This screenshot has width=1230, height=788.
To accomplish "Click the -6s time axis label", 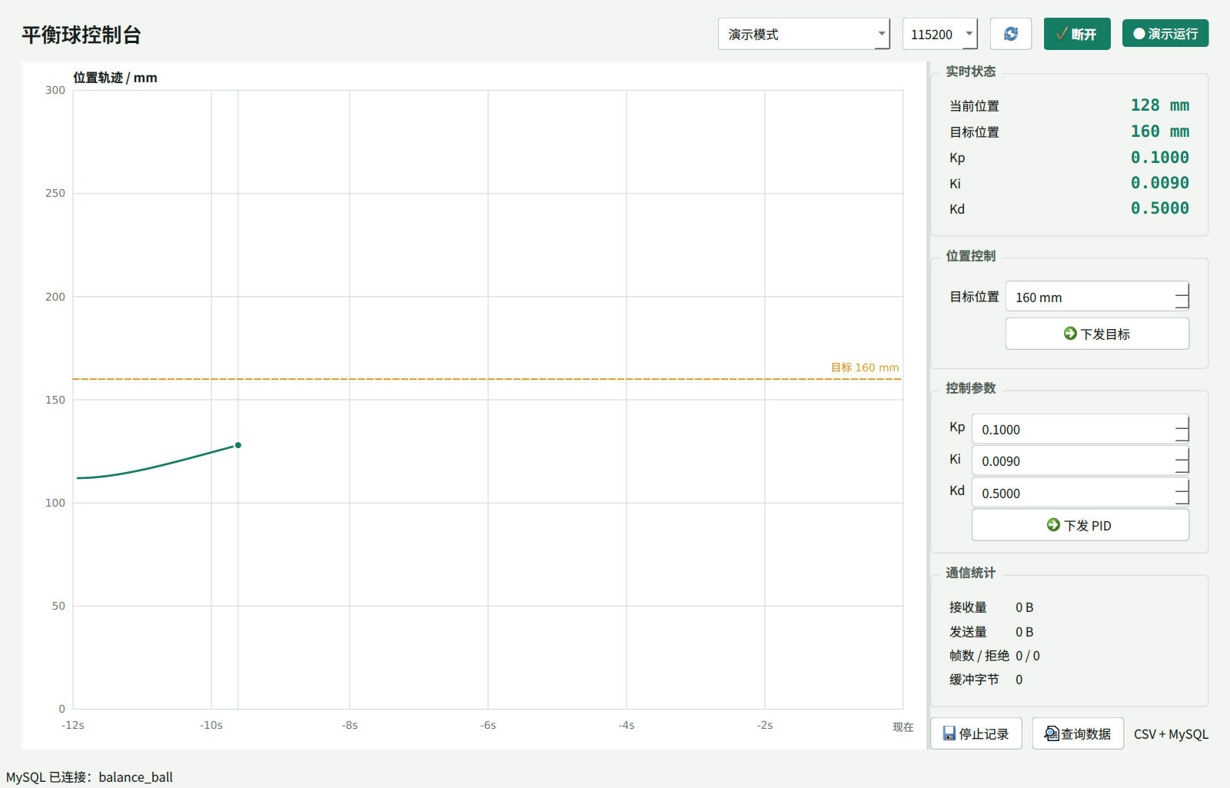I will (488, 725).
